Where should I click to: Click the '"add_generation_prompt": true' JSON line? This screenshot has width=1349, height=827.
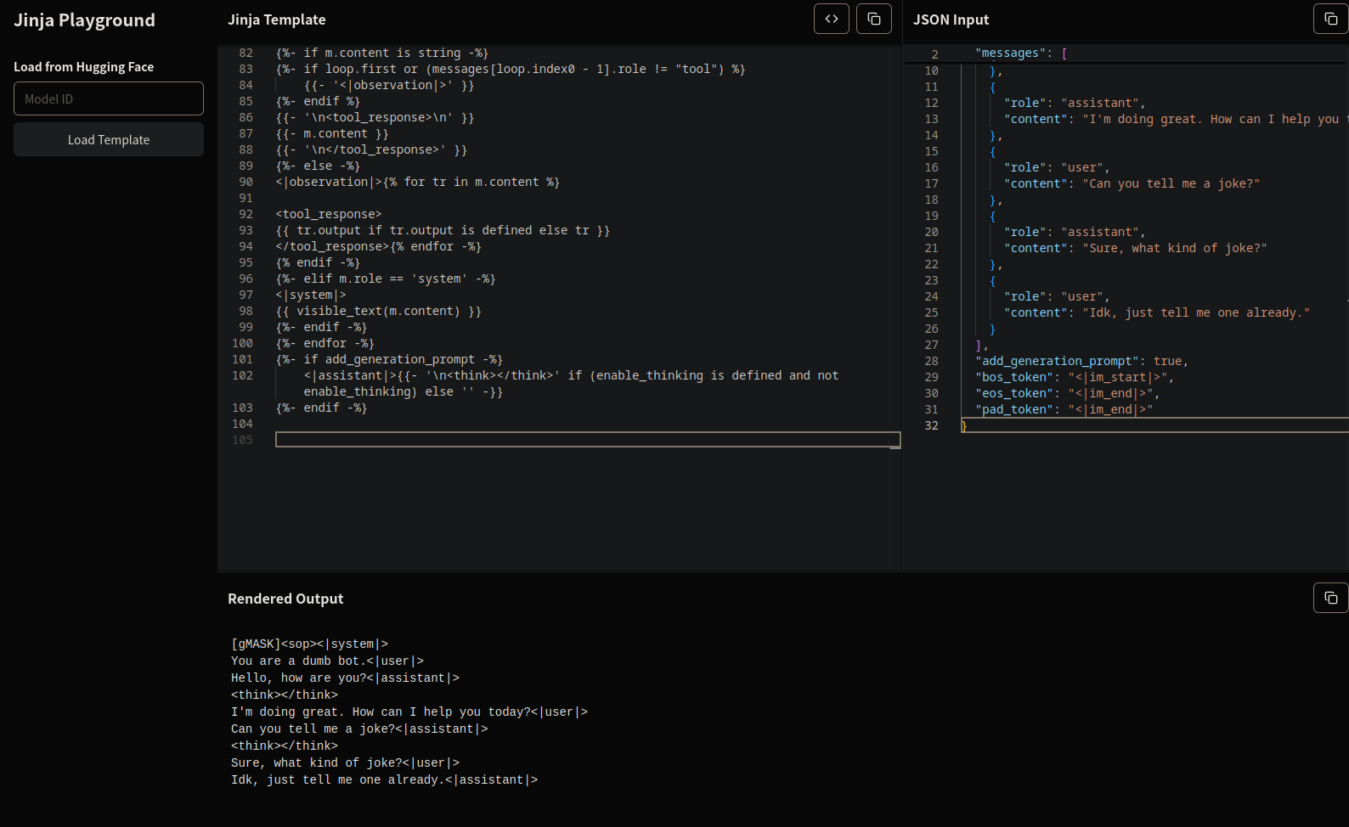point(1081,361)
